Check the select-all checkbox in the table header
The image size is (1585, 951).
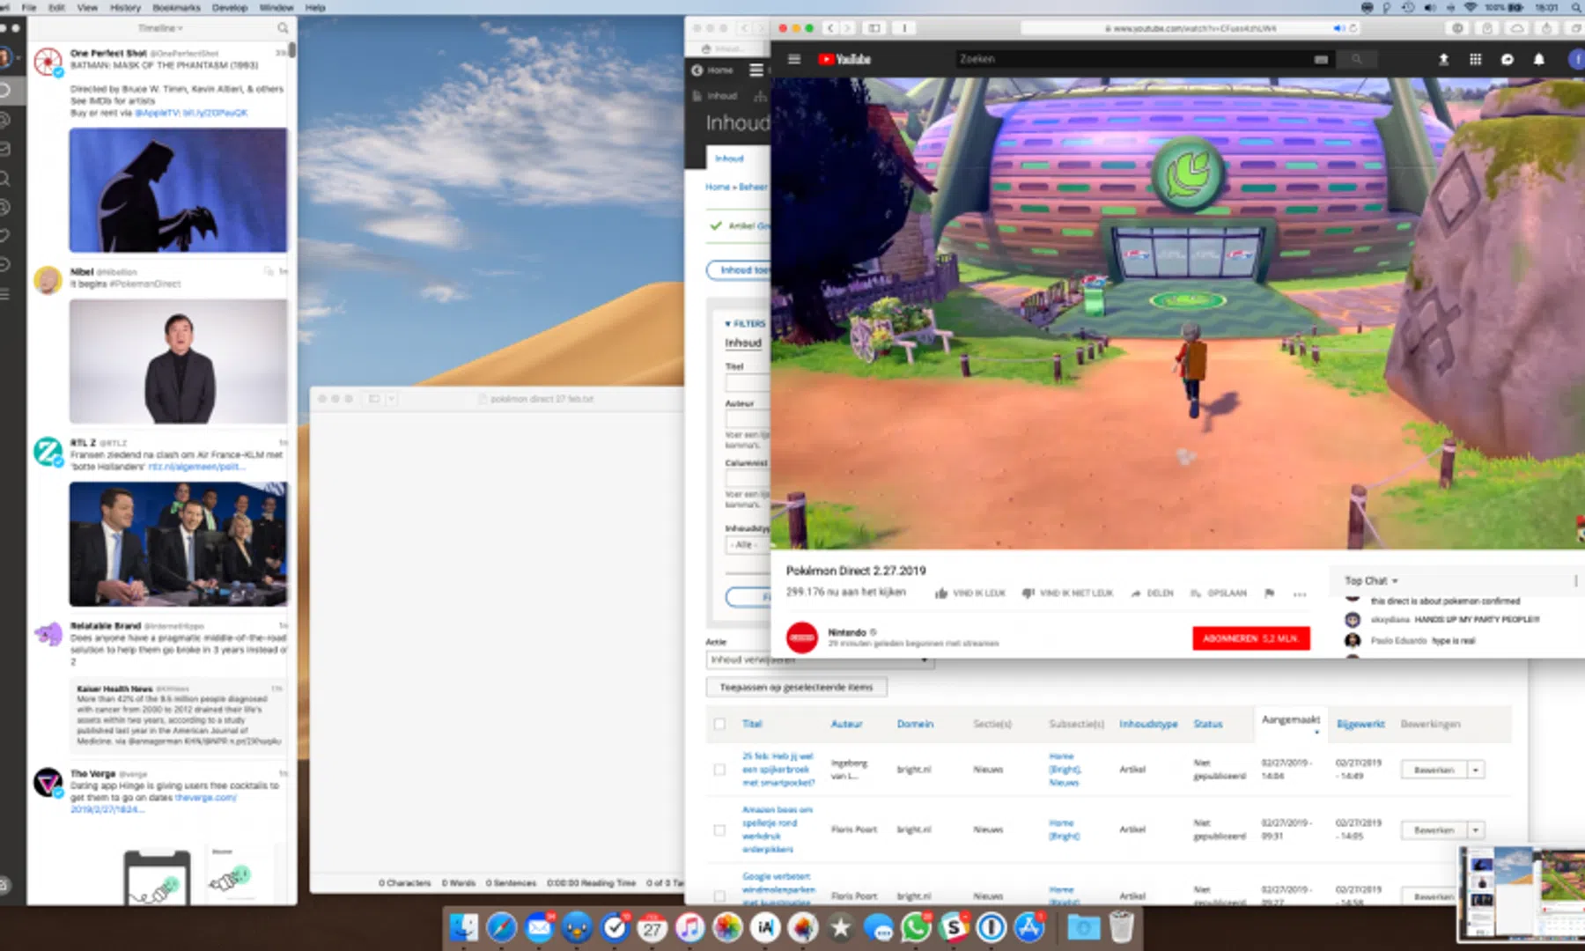(719, 723)
